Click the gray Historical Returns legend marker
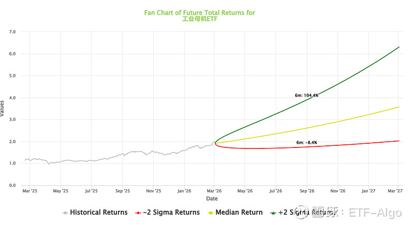The width and height of the screenshot is (414, 225). pyautogui.click(x=65, y=213)
